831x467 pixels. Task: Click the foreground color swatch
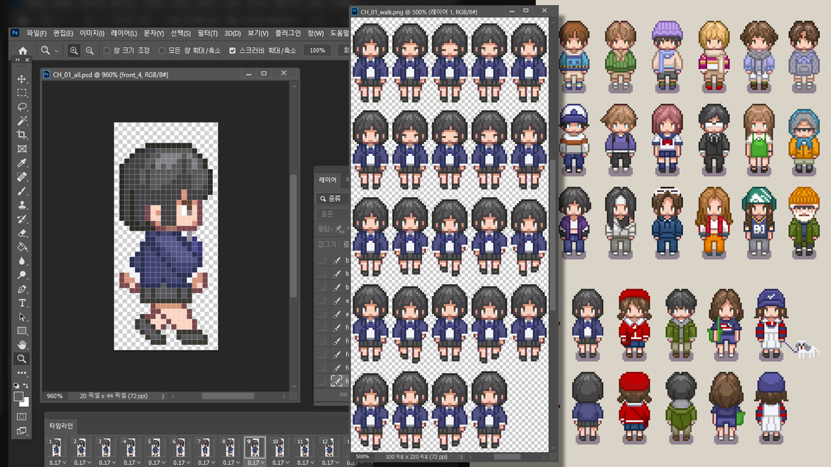[19, 396]
